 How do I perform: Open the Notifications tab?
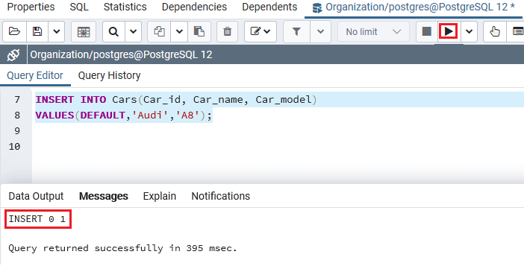coord(220,196)
